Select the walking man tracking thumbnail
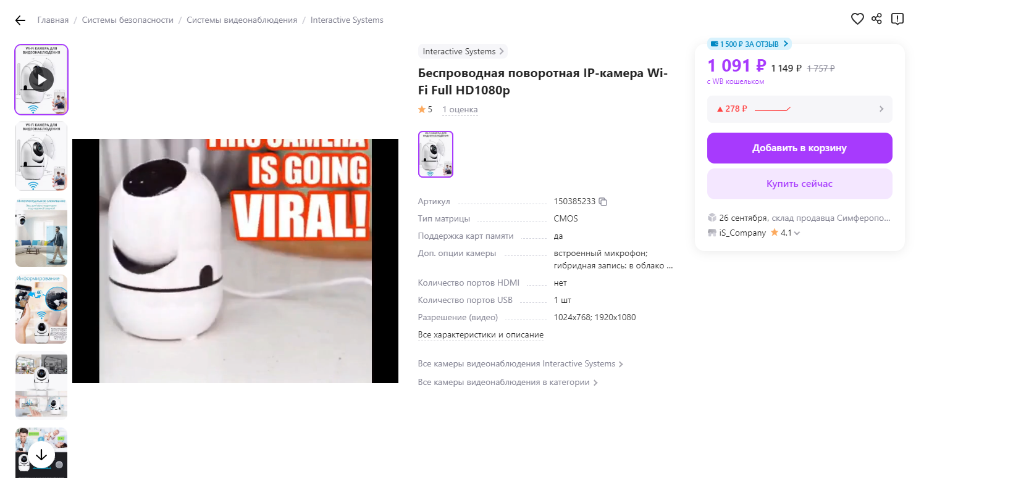The image size is (1021, 488). point(41,233)
